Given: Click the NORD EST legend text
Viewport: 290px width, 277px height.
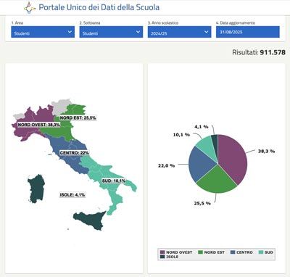Looking at the screenshot, I should [x=214, y=252].
